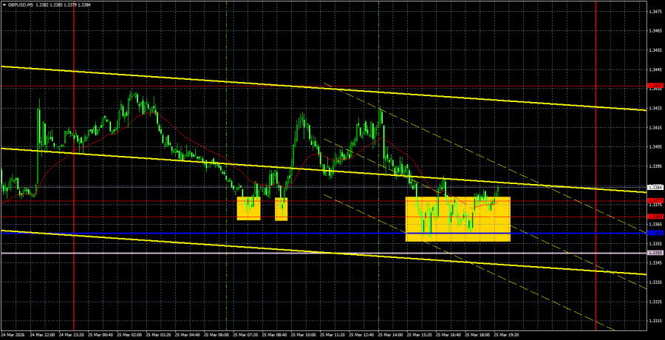Click the blue horizontal line price tag
665x340 pixels.
pos(655,233)
